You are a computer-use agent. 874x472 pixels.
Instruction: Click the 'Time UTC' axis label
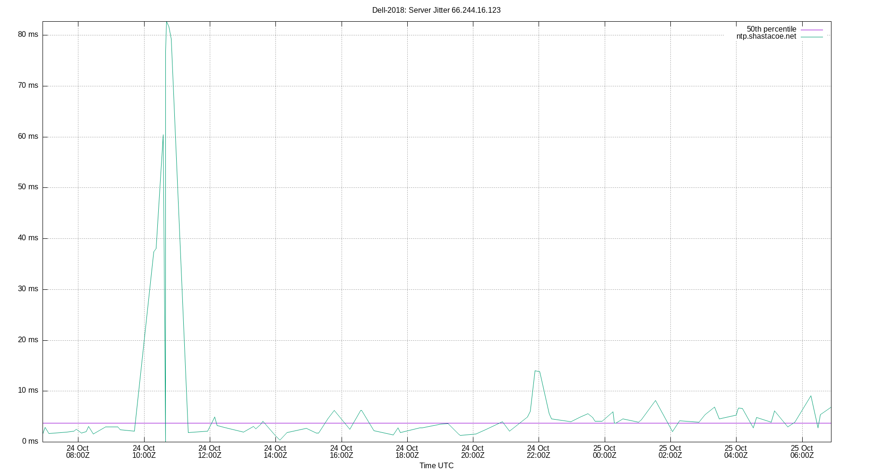click(x=437, y=465)
